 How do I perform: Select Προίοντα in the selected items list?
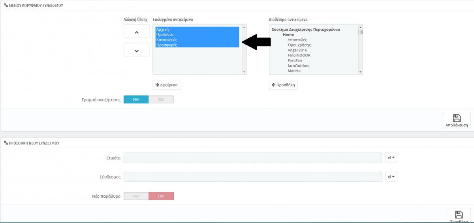click(197, 35)
